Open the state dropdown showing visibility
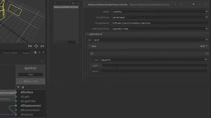Viewport: 211px width, 118px height. (x=160, y=12)
